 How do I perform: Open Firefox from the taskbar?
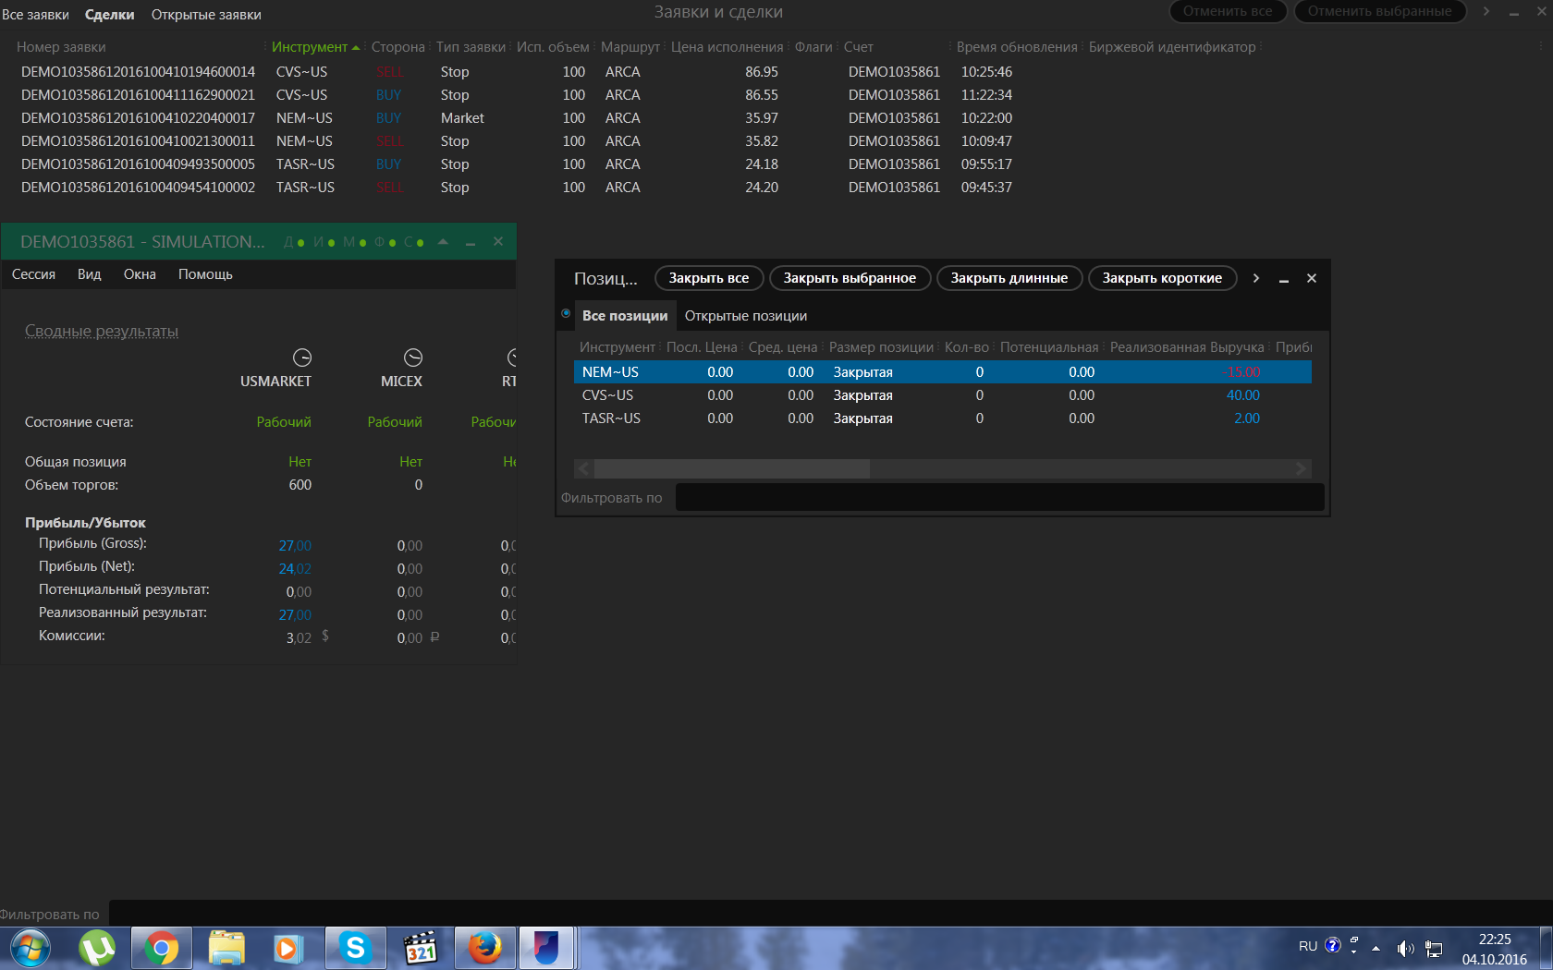pyautogui.click(x=484, y=948)
